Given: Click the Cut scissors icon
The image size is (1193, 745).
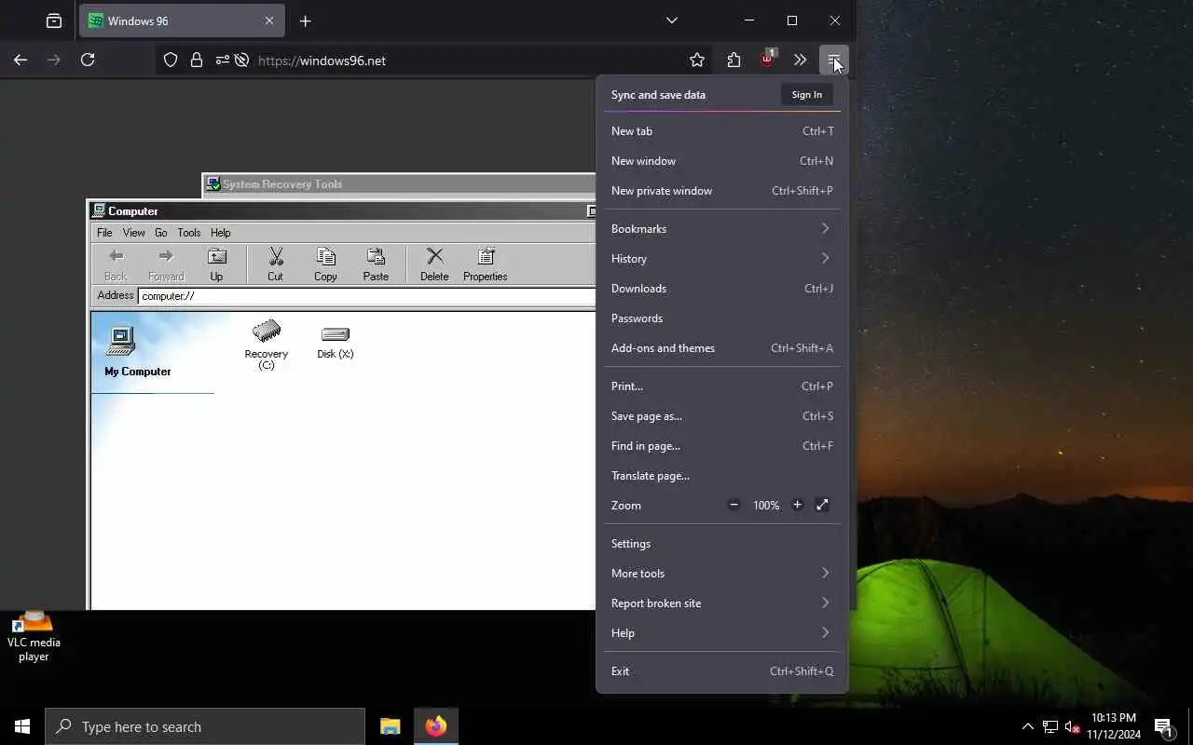Looking at the screenshot, I should tap(275, 264).
